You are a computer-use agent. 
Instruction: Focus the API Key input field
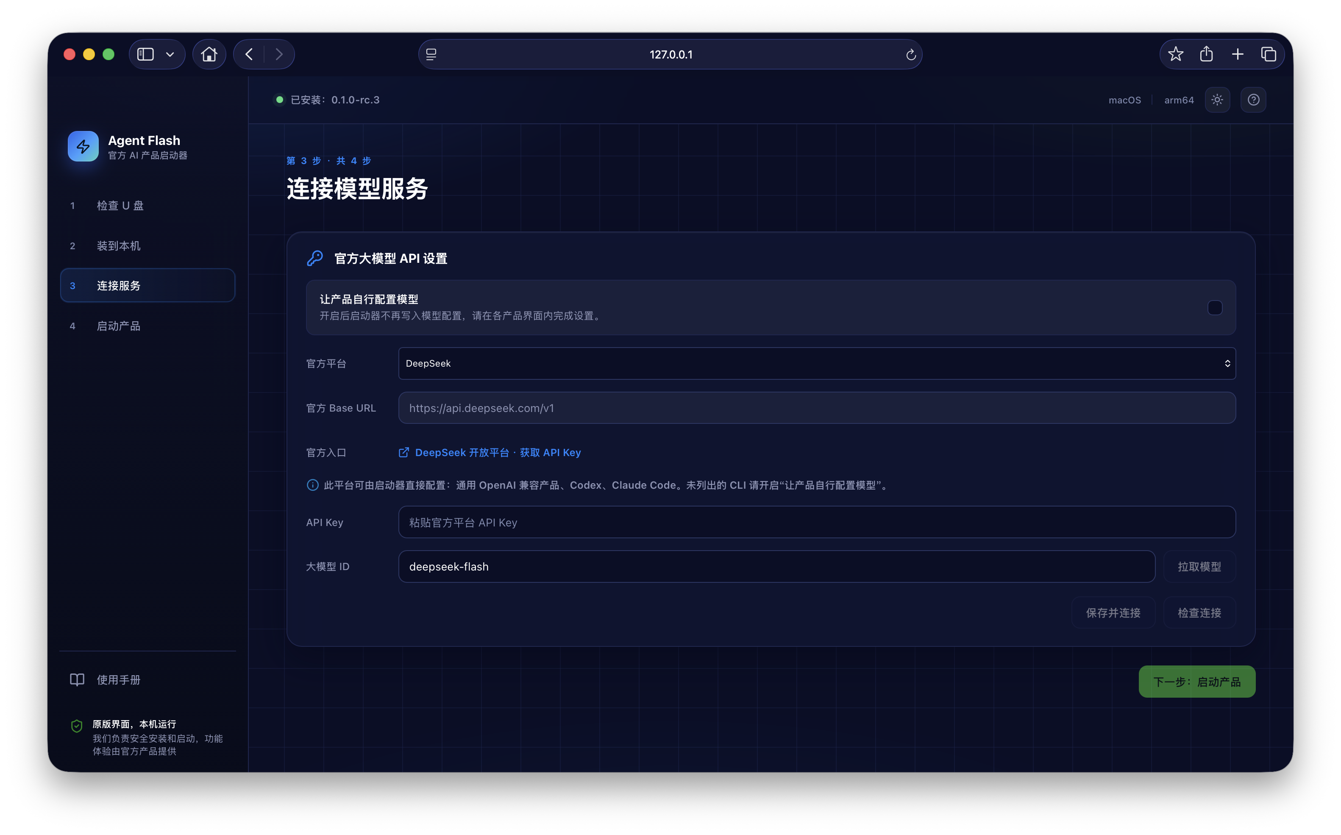pos(817,522)
